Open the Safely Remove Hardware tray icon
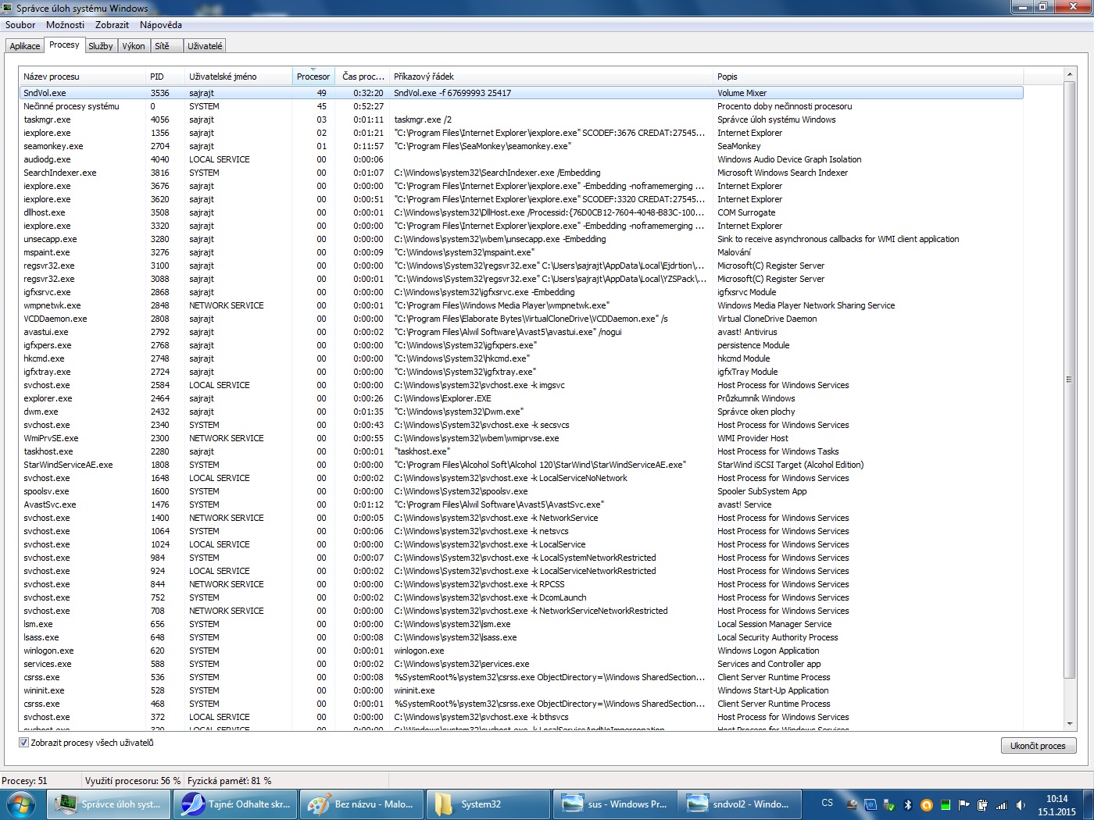The height and width of the screenshot is (820, 1094). (888, 804)
